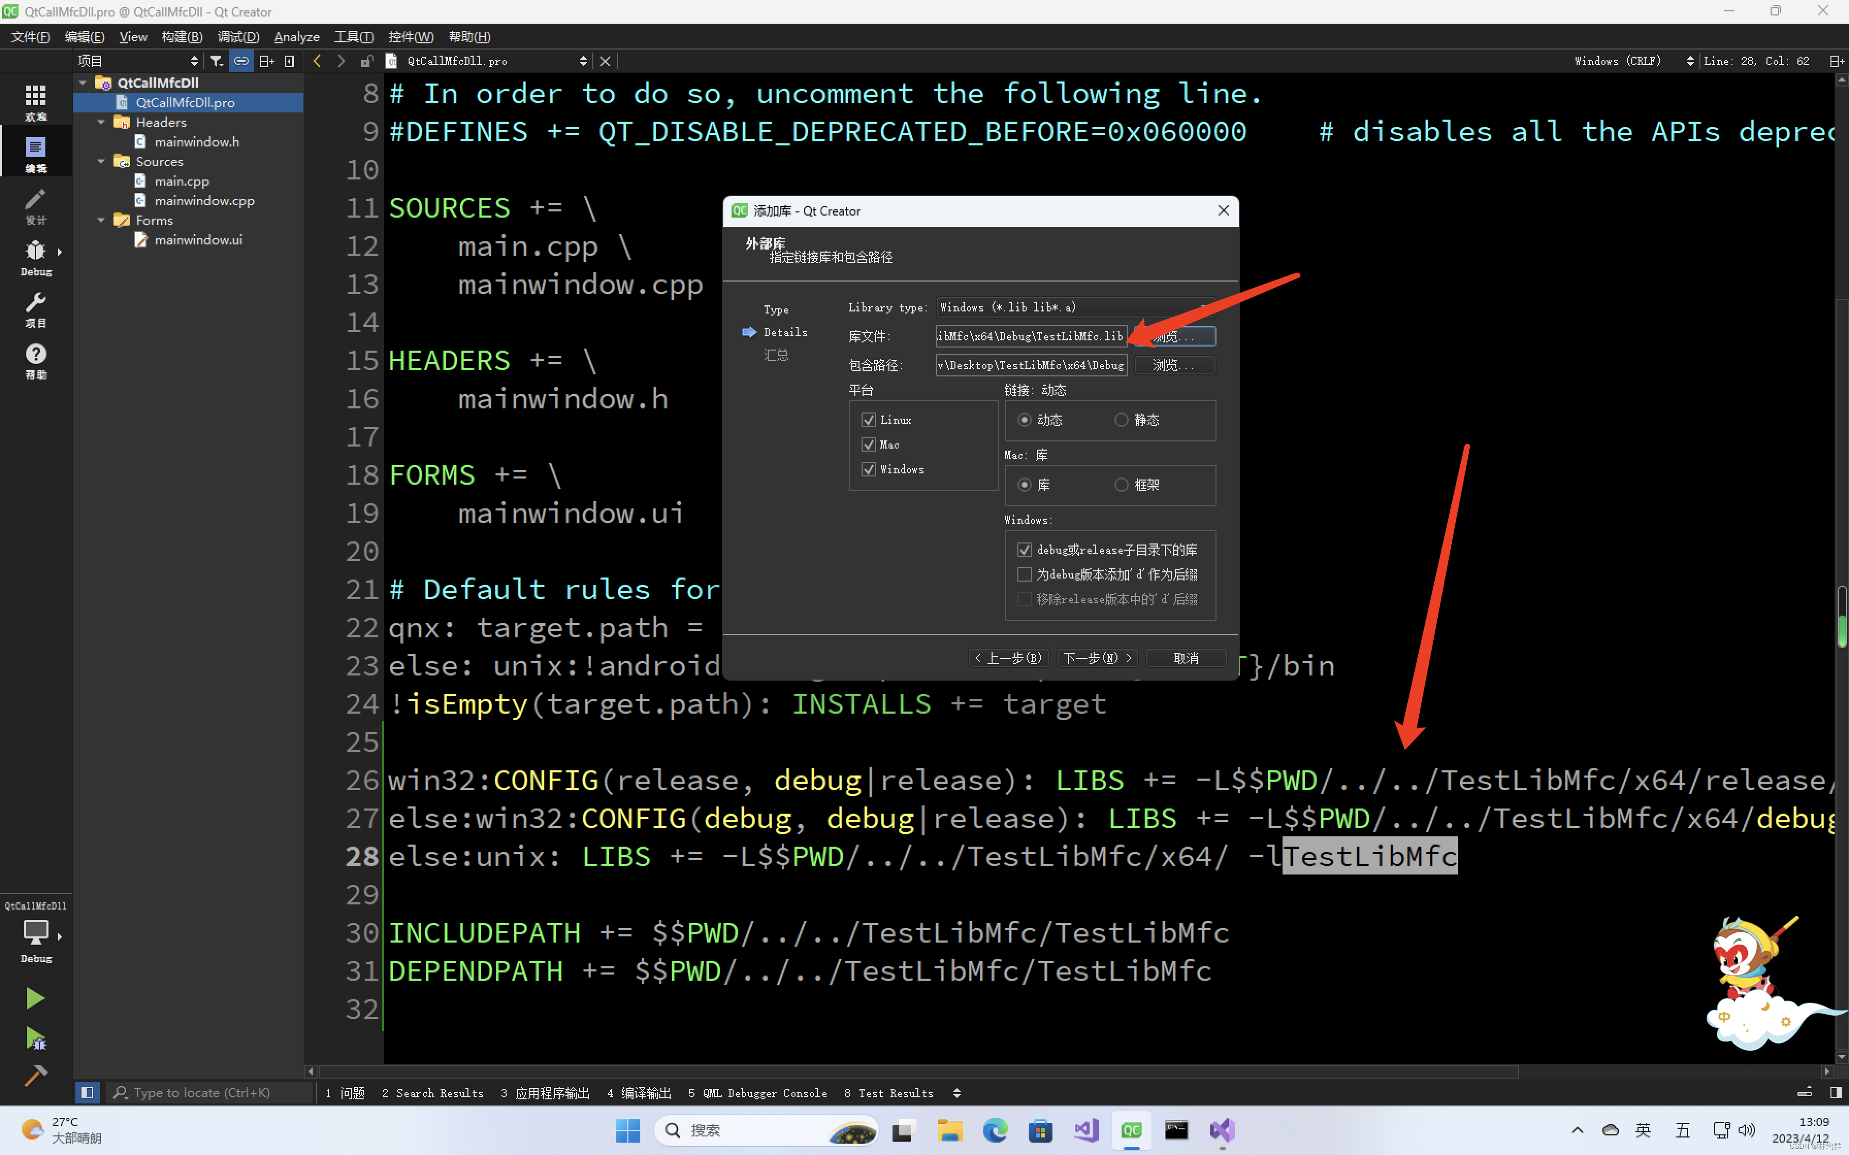
Task: Open the Analyze menu
Action: [x=297, y=37]
